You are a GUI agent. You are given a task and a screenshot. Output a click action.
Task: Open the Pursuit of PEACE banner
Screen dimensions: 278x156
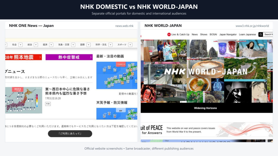[207, 130]
